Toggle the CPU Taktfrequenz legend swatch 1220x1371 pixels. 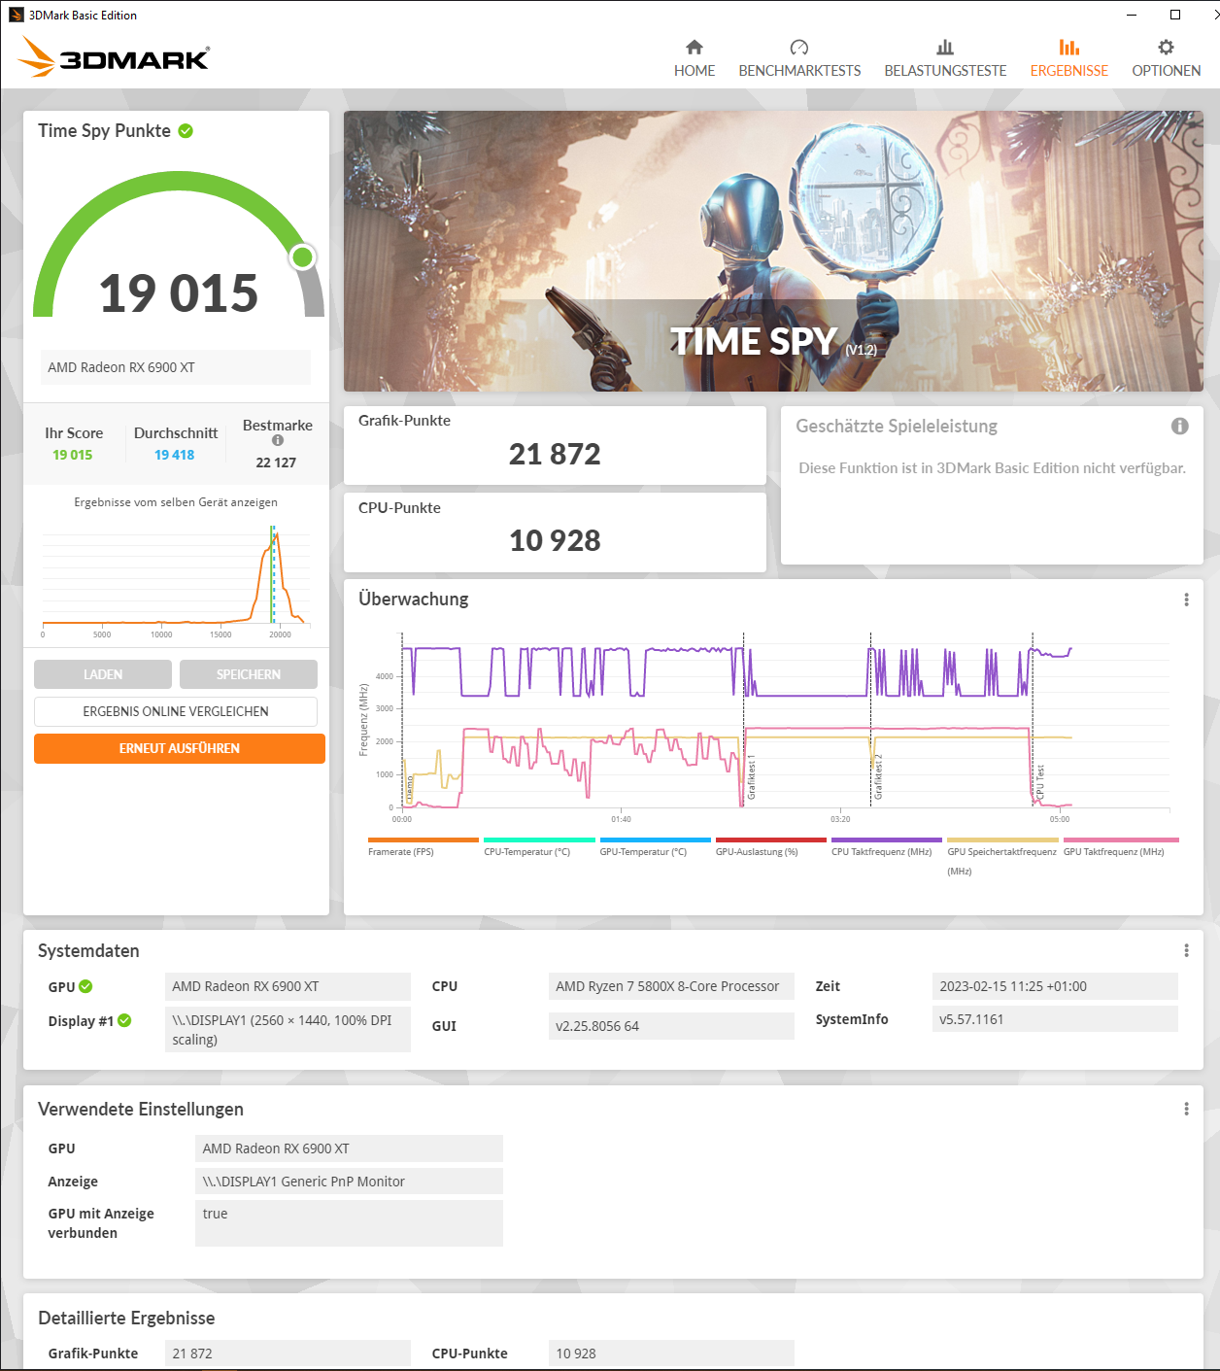887,840
